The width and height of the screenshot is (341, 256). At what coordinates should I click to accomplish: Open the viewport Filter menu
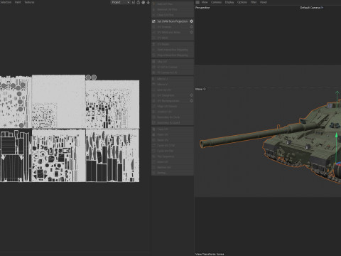pos(254,2)
